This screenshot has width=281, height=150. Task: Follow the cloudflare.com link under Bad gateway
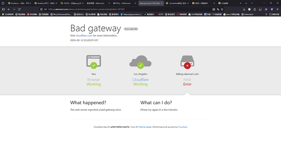pyautogui.click(x=84, y=36)
